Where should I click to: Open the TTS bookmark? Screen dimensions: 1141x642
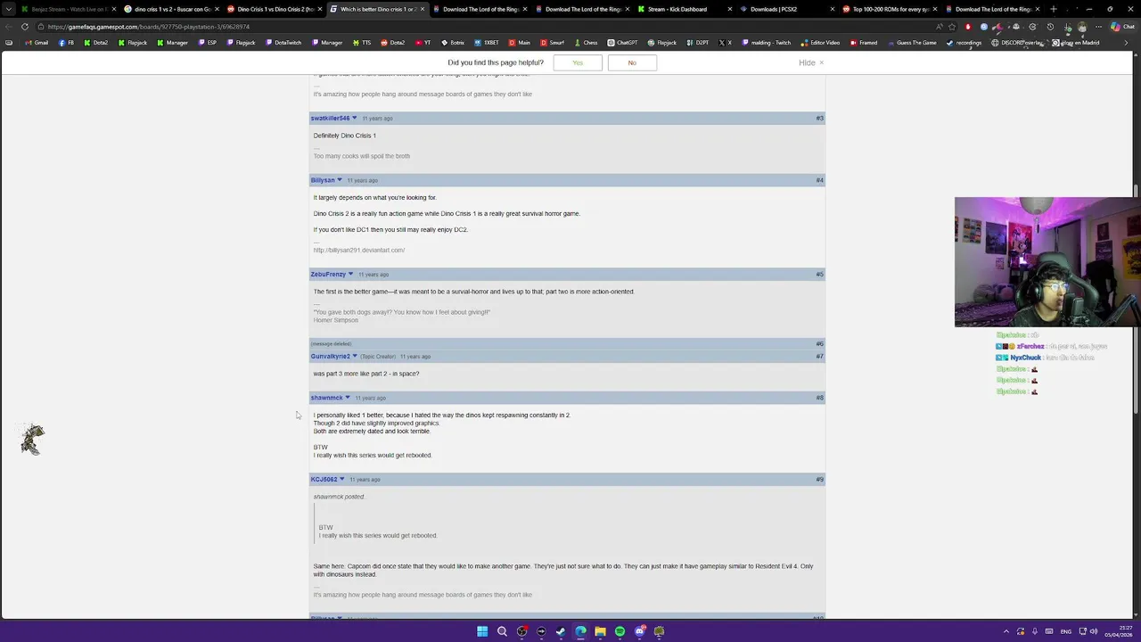click(x=362, y=43)
